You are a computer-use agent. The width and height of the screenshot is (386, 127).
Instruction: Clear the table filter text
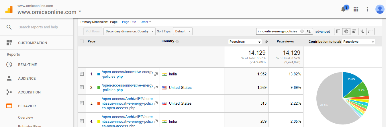tap(302, 31)
